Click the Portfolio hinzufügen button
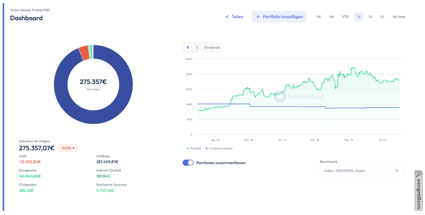 tap(279, 17)
